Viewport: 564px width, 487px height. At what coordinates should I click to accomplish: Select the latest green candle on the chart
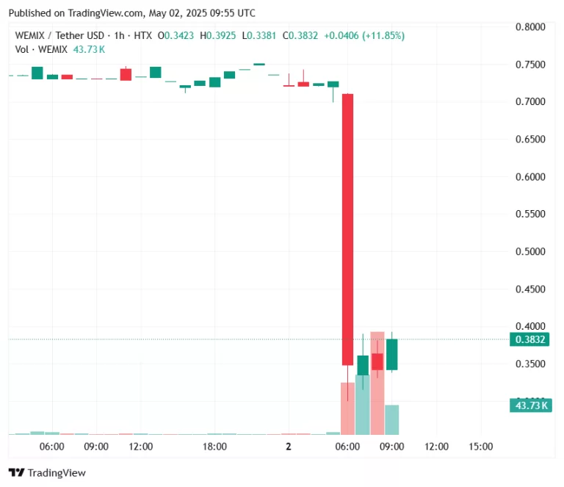pos(392,354)
